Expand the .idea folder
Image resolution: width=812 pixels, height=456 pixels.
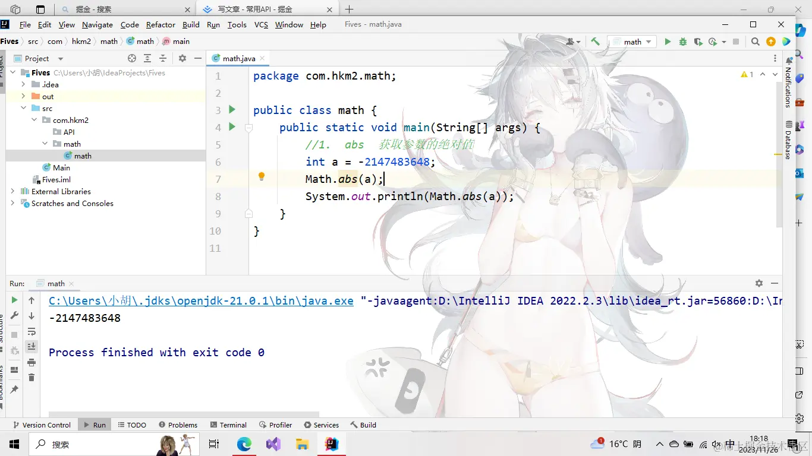[23, 84]
